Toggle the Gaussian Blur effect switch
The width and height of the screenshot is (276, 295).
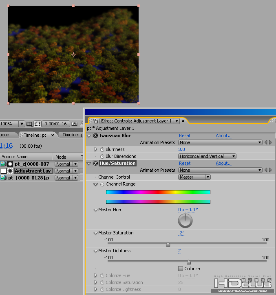click(96, 136)
